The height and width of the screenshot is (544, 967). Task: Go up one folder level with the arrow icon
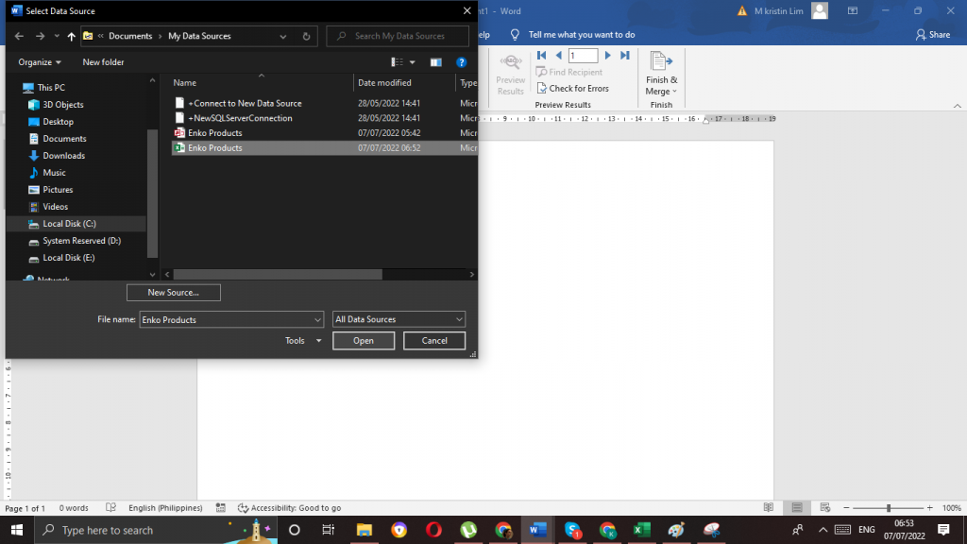pos(72,36)
